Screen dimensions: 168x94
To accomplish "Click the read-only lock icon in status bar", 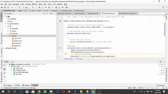I will (x=163, y=88).
